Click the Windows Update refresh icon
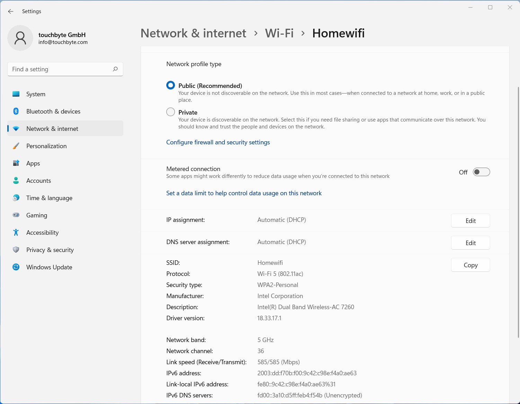 (x=16, y=267)
